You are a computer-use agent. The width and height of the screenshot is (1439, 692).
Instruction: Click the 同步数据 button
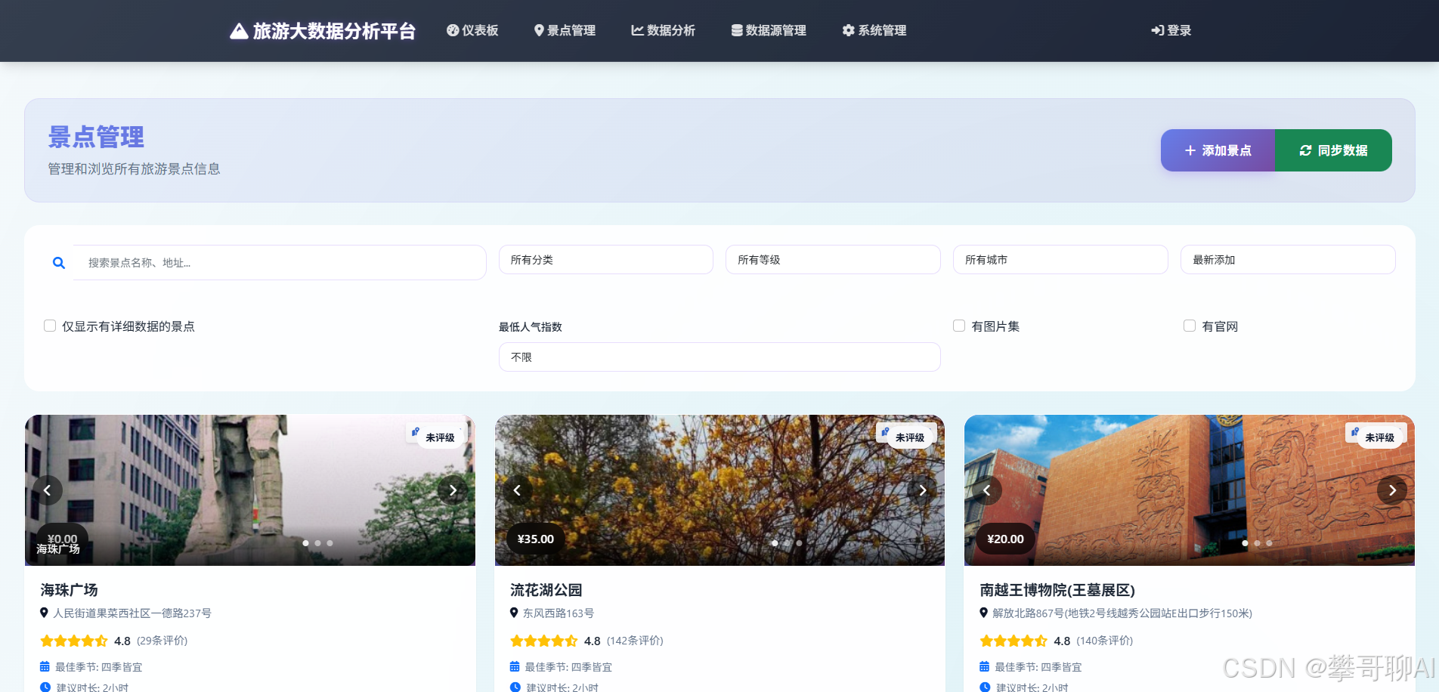tap(1334, 150)
